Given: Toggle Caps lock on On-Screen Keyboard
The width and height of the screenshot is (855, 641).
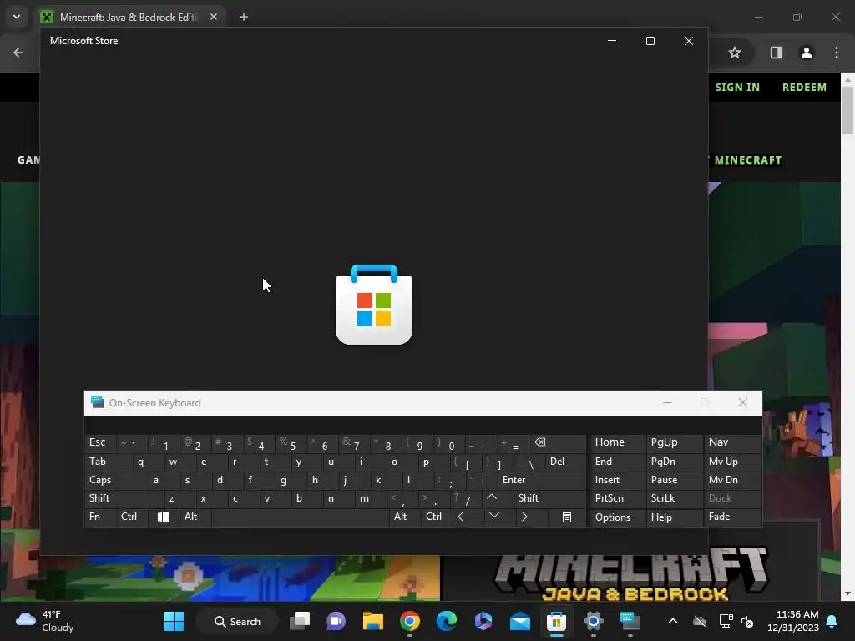Looking at the screenshot, I should pos(116,480).
